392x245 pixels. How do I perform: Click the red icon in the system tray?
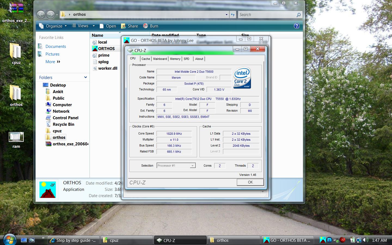[342, 240]
